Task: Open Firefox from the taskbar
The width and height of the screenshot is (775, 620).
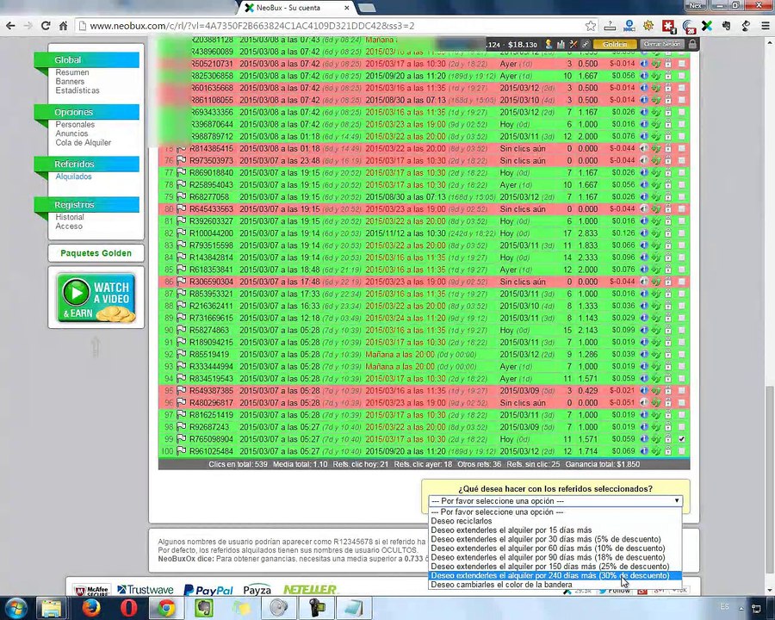Action: click(x=91, y=608)
